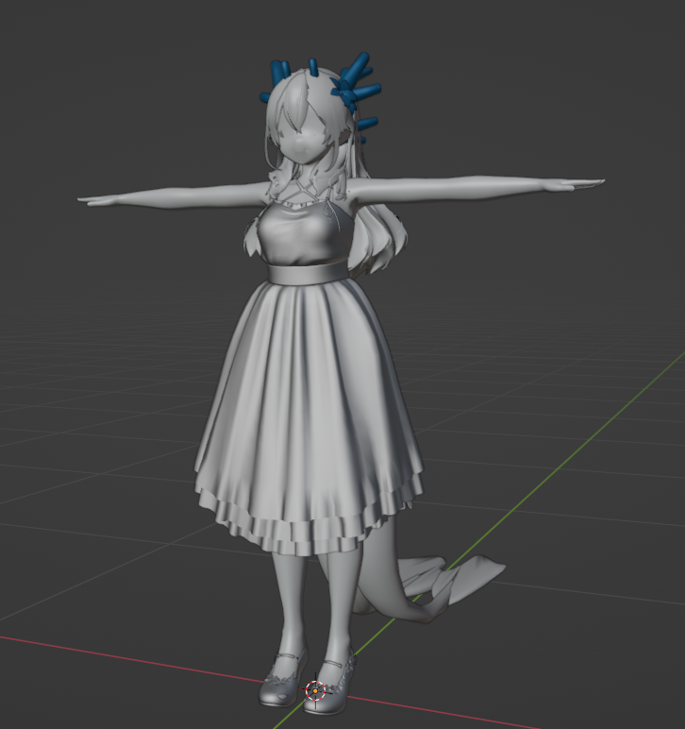Select the pleated skirt of the dress
This screenshot has height=729, width=685.
(309, 418)
